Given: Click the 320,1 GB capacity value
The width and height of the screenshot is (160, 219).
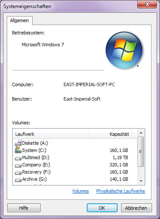Looking at the screenshot, I should coord(119,165).
